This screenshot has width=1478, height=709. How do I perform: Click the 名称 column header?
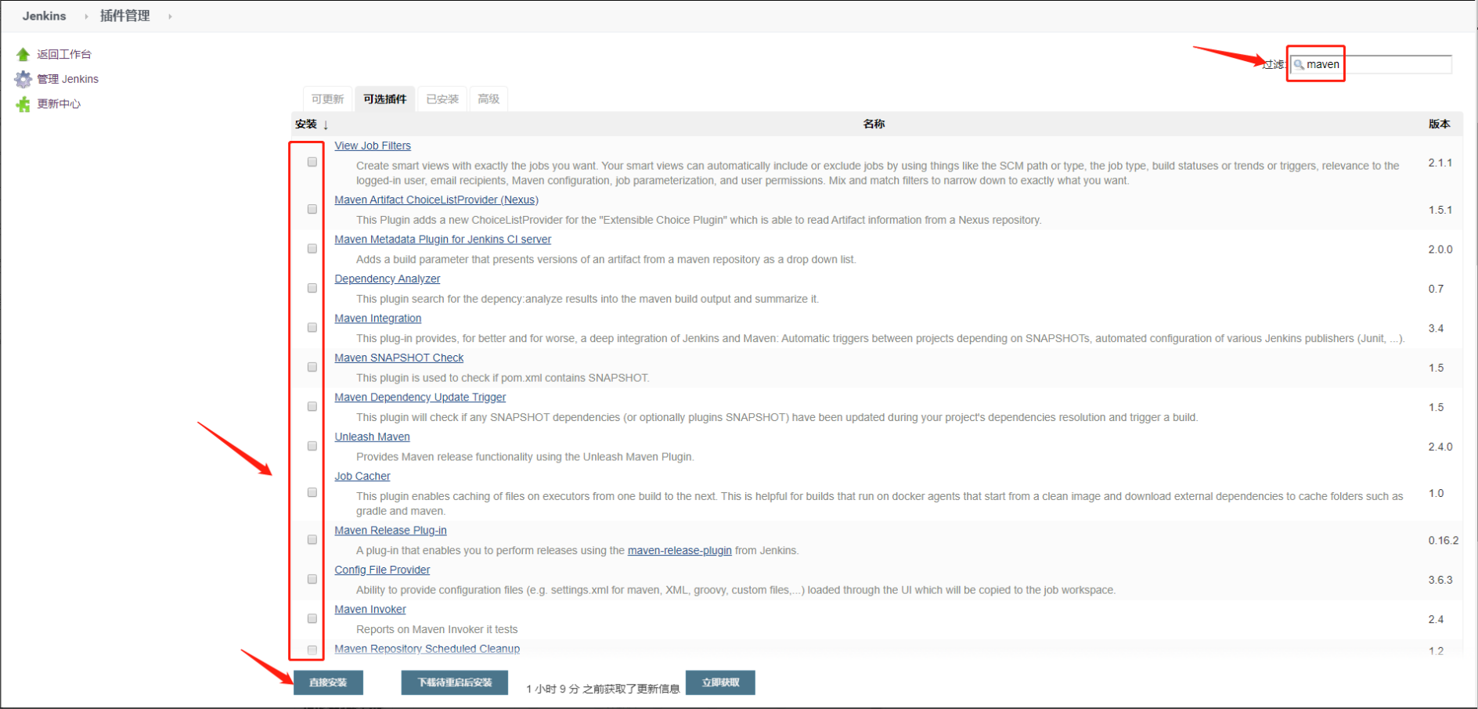pyautogui.click(x=874, y=124)
